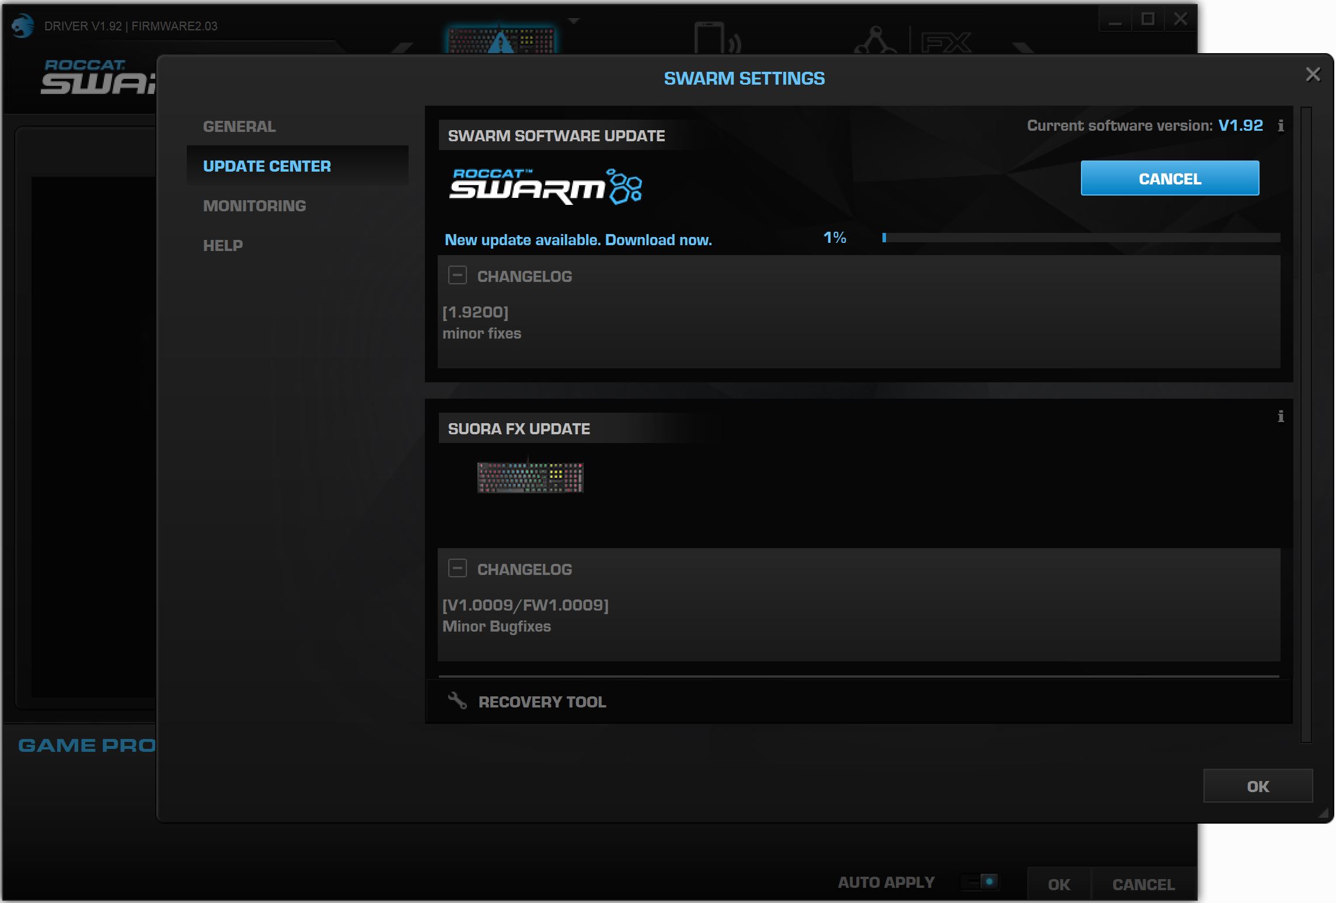Viewport: 1336px width, 903px height.
Task: Open the Monitoring settings section
Action: (x=254, y=206)
